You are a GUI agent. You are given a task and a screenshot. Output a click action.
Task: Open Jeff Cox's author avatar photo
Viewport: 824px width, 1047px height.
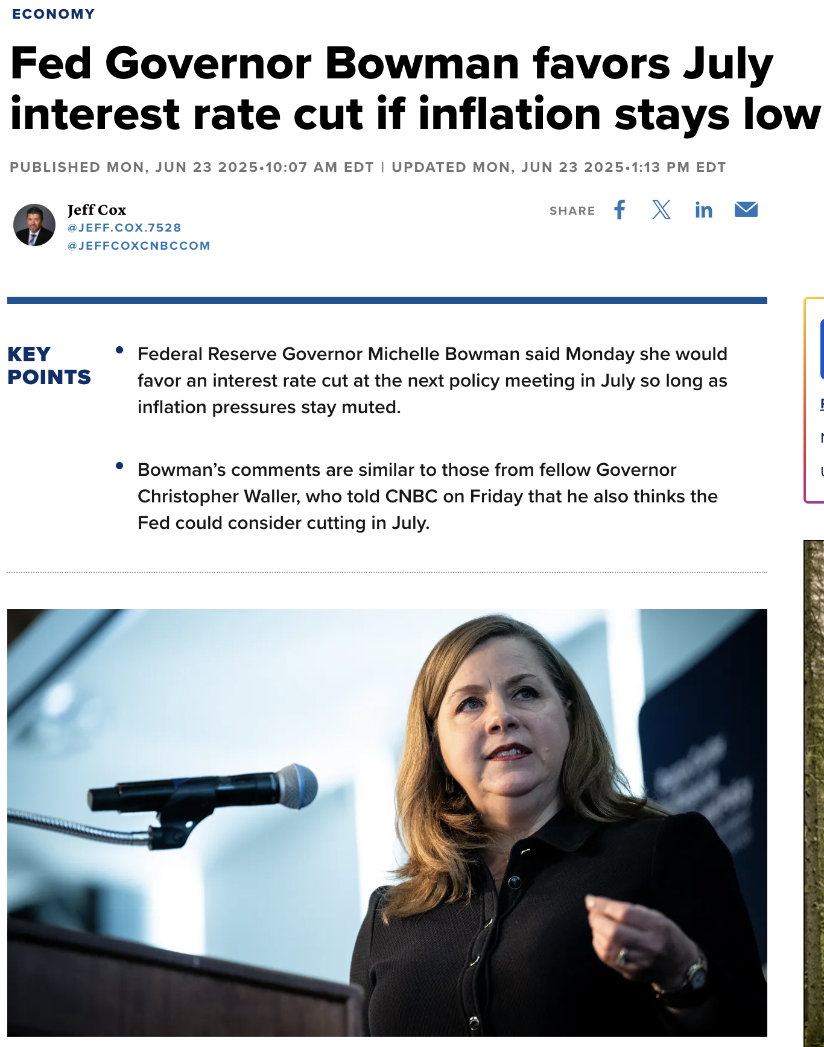[34, 225]
